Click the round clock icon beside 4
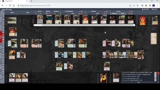Screen dimensions: 160x90 pos(38,13)
